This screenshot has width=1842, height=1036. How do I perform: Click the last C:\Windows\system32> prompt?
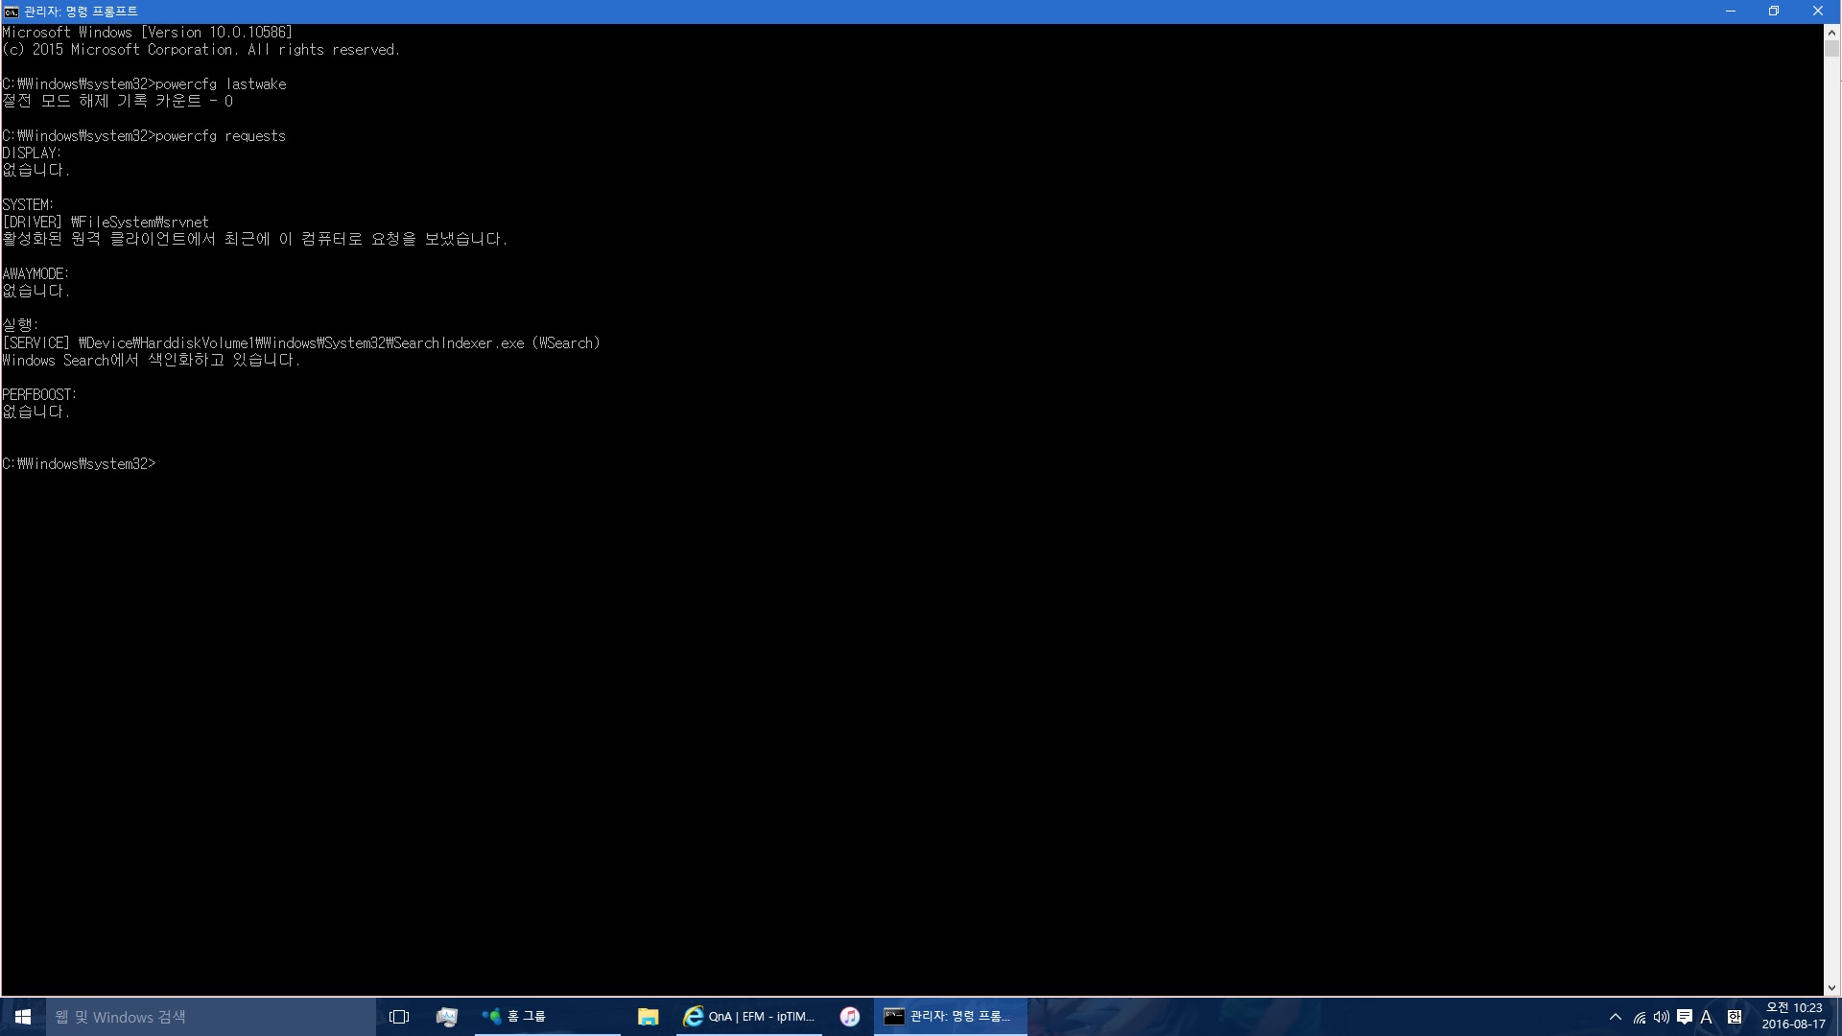(x=79, y=464)
